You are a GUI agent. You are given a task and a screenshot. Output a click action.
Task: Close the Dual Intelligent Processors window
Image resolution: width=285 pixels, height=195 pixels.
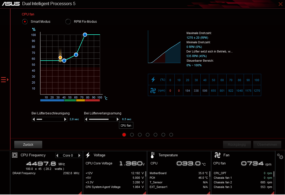pyautogui.click(x=280, y=4)
